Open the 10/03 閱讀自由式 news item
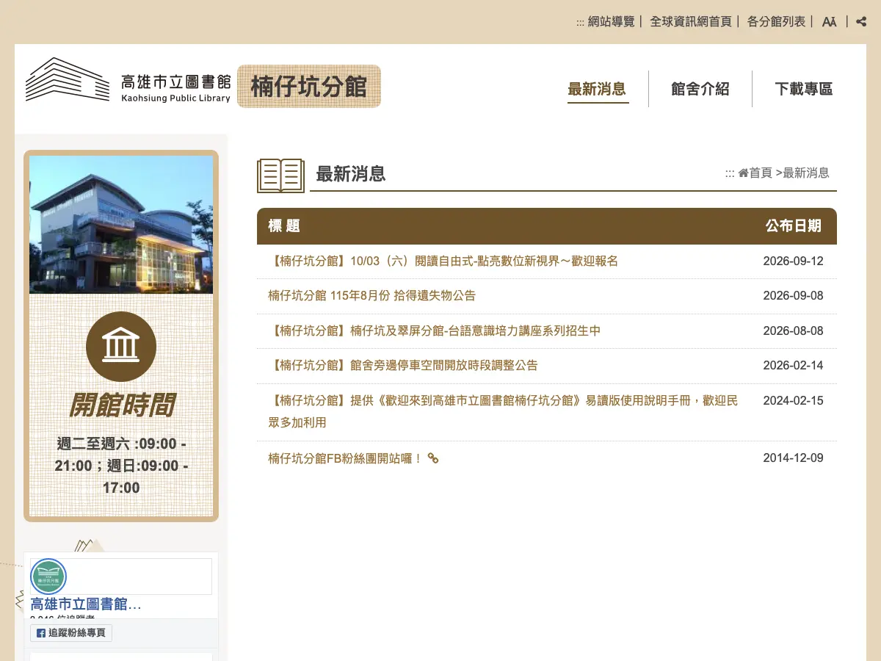881x661 pixels. click(443, 261)
